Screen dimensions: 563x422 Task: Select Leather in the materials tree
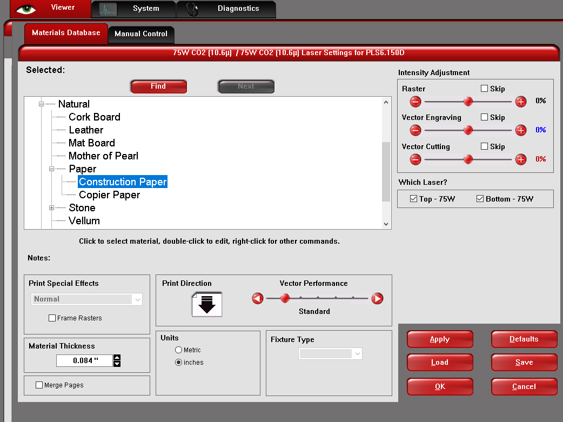[x=86, y=130]
